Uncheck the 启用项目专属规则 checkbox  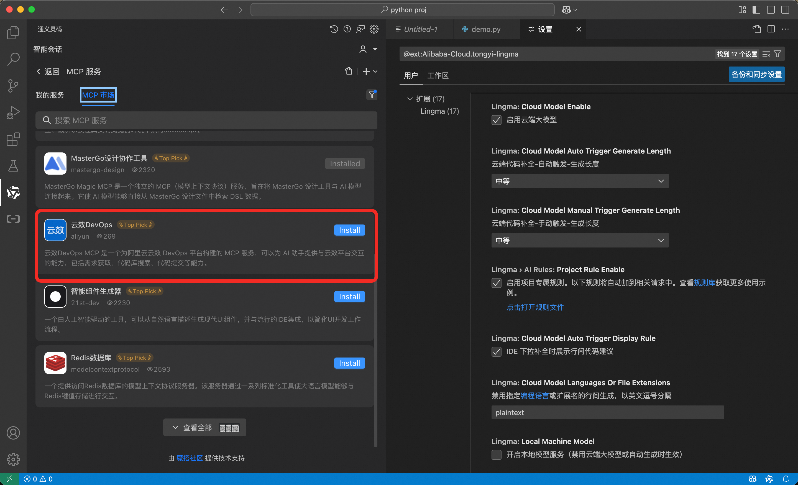point(496,283)
